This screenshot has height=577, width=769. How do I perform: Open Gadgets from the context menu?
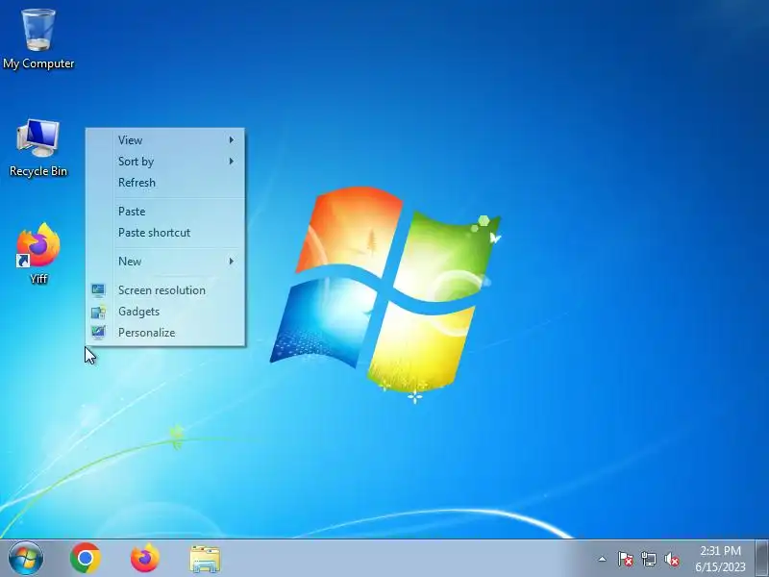(166, 312)
